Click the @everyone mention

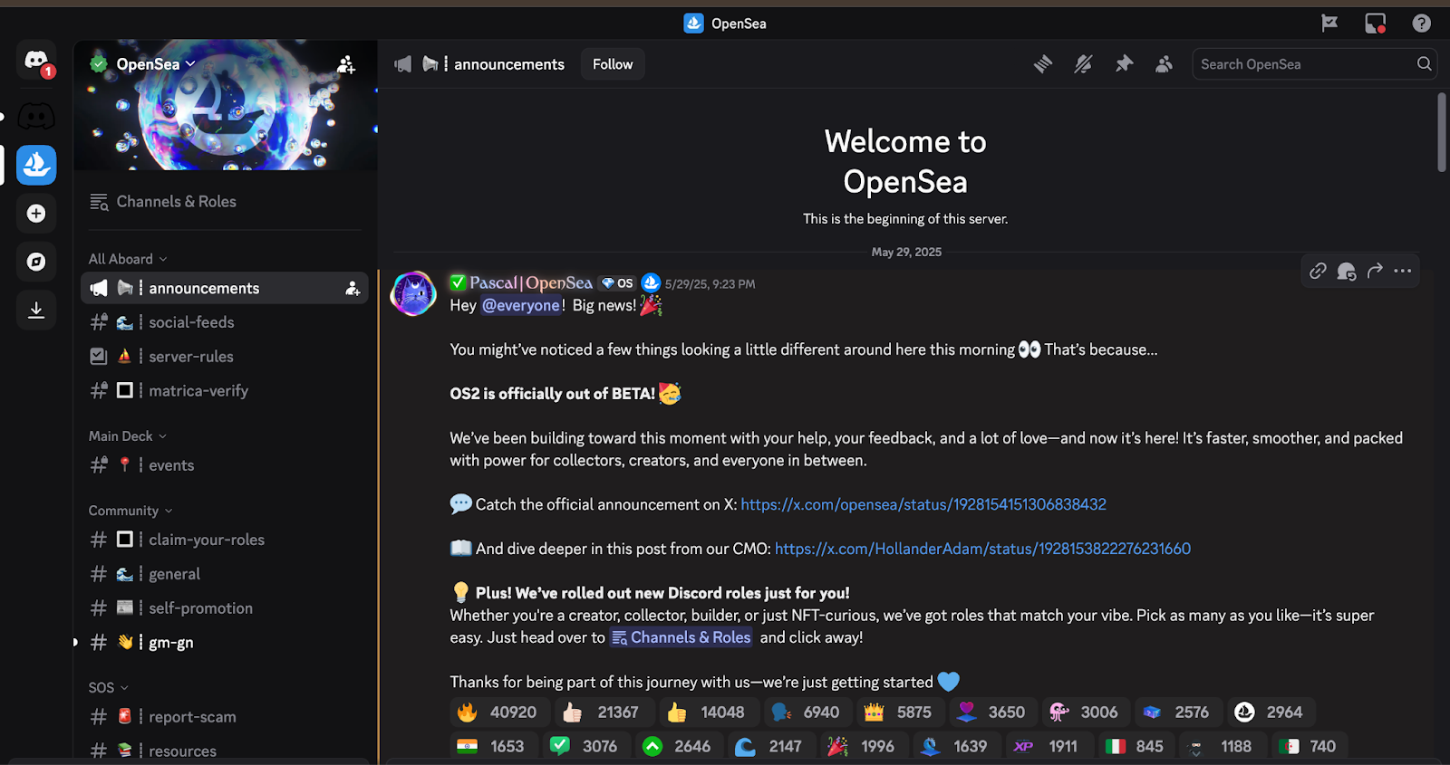tap(521, 305)
